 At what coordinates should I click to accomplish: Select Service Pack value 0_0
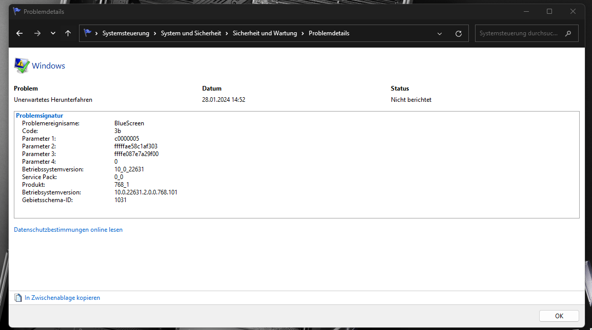click(x=119, y=177)
